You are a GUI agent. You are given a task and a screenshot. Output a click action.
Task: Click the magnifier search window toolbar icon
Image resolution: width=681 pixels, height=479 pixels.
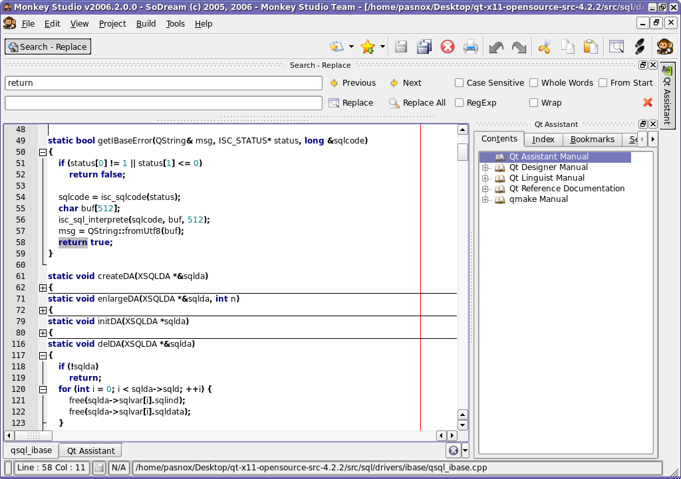[x=616, y=47]
